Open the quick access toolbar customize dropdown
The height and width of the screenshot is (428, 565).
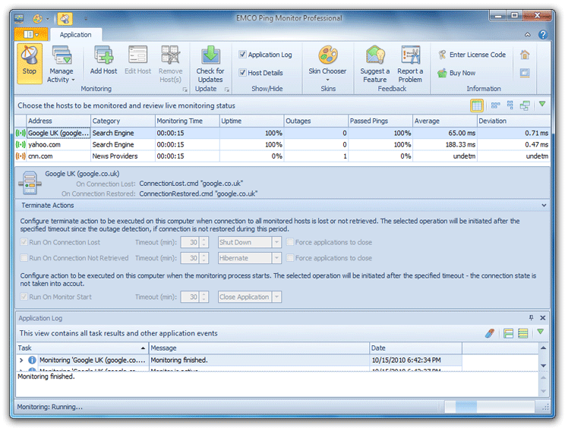point(86,18)
